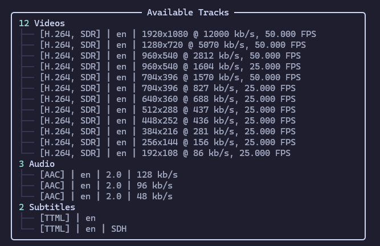Image resolution: width=380 pixels, height=246 pixels.
Task: Click the 704x396 @ 827 kb/s track
Action: 167,88
